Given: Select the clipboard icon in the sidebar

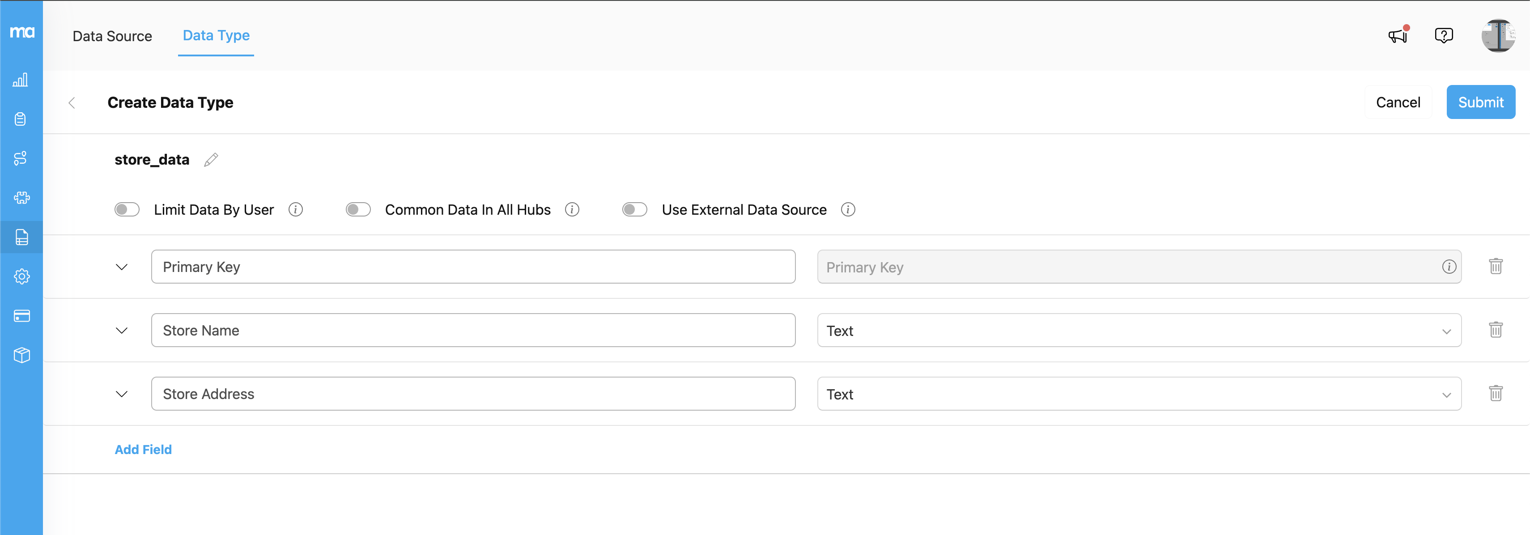Looking at the screenshot, I should point(21,119).
